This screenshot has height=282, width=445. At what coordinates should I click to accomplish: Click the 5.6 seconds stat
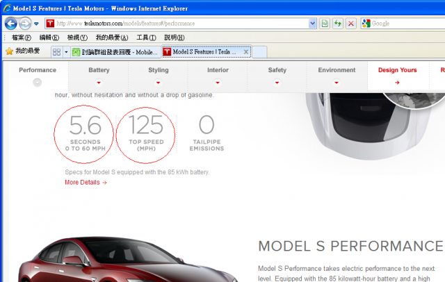tap(85, 133)
